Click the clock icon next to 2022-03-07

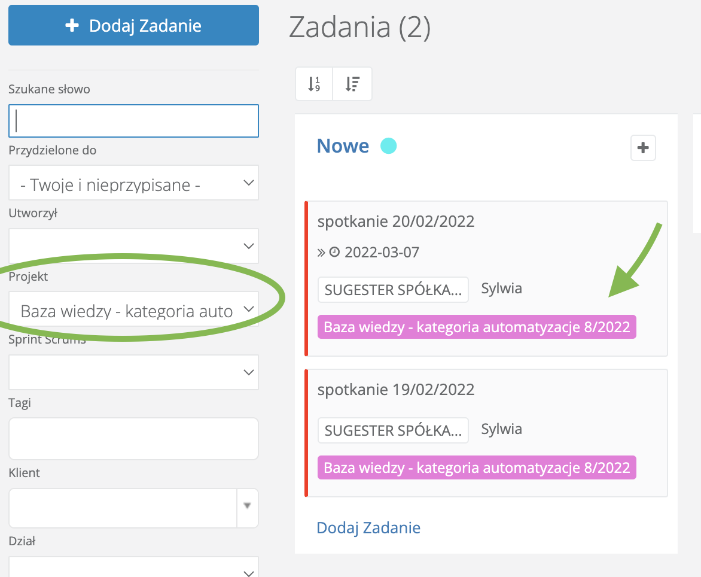[x=335, y=253]
